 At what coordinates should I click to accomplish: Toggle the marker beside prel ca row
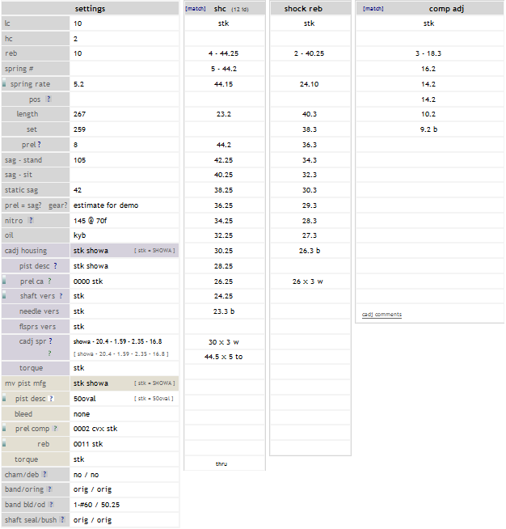pos(4,281)
